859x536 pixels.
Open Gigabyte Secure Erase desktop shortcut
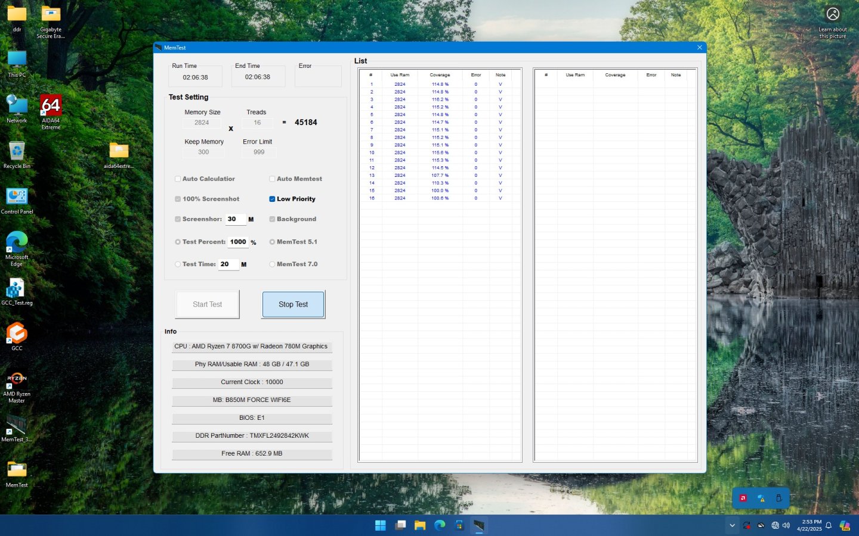click(51, 21)
